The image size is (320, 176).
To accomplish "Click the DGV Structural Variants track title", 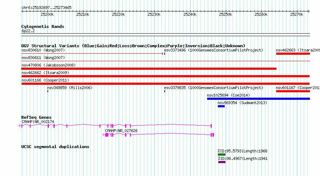I will 133,46.
